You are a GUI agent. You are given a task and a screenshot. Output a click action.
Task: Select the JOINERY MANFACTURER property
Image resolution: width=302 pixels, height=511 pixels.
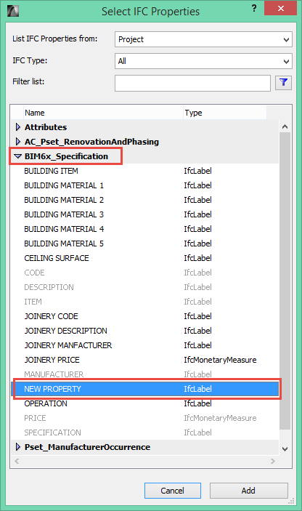145,345
